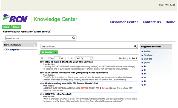
Task: Open Contact Us link
Action: point(152,22)
